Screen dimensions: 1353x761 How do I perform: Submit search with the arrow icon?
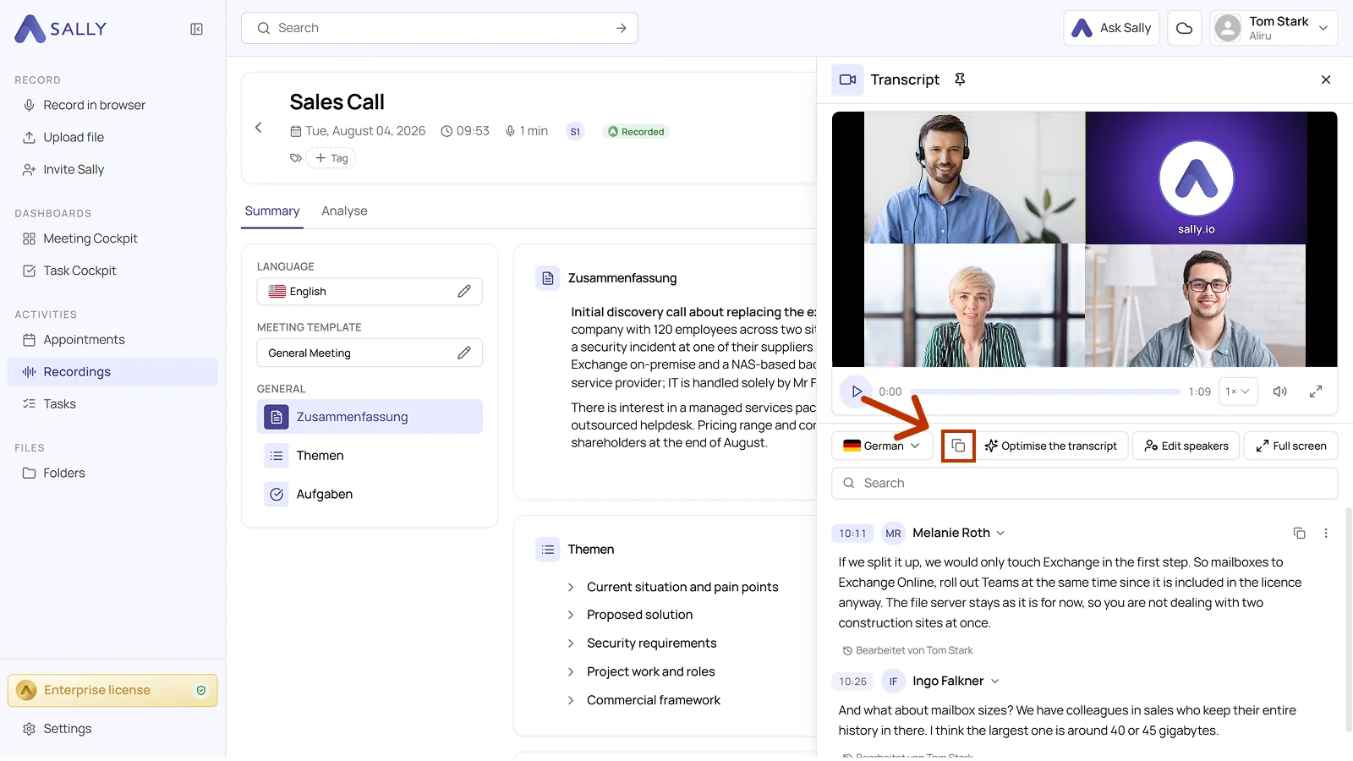click(x=622, y=28)
